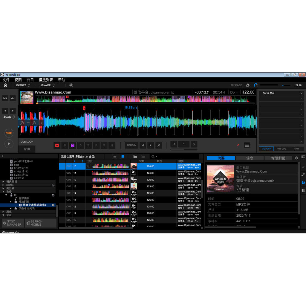Click the MEMORY cue button

pos(131,145)
